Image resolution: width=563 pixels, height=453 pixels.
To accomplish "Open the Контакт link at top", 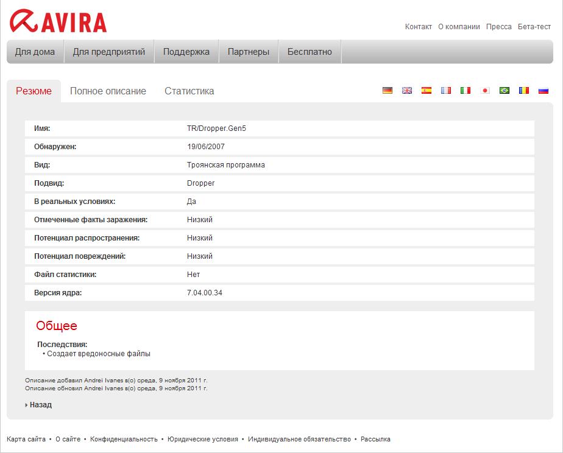I will [x=418, y=27].
